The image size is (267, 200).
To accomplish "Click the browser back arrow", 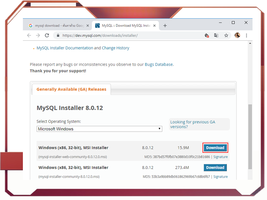I will pos(29,35).
